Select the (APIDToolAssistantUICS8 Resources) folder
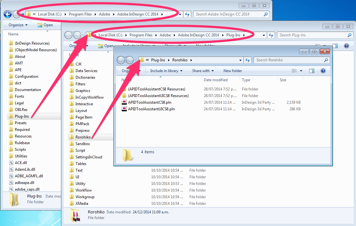 158,96
